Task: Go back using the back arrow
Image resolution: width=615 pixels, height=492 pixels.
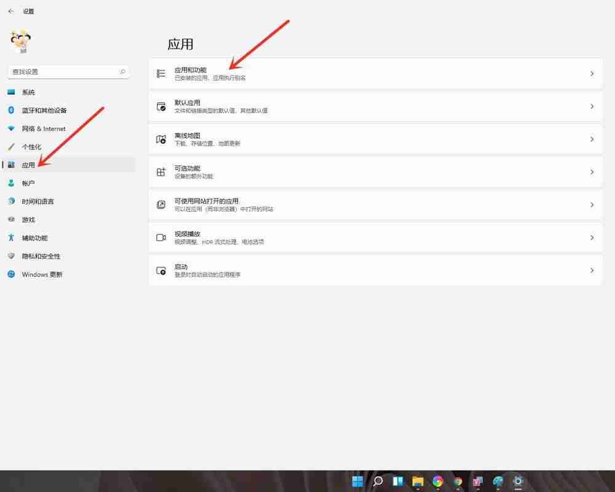Action: tap(10, 12)
